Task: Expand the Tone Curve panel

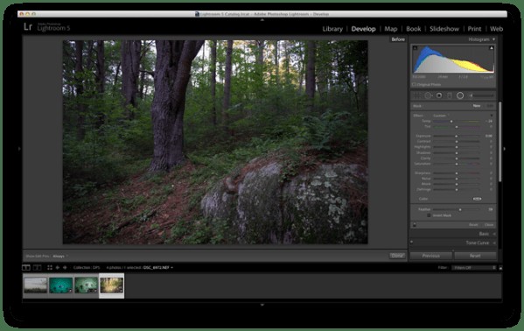Action: (494, 243)
